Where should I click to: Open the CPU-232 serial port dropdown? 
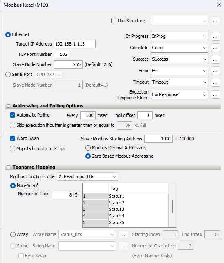click(x=49, y=75)
